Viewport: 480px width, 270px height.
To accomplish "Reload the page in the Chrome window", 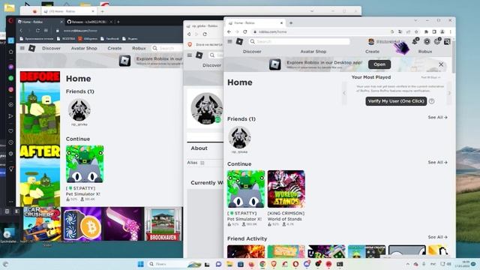I will (245, 31).
